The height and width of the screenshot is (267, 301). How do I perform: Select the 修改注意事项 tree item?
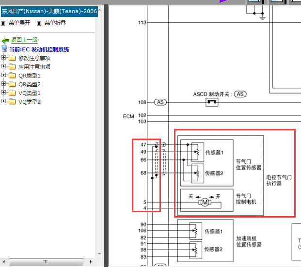[34, 58]
